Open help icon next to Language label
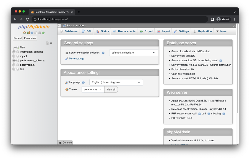This screenshot has width=250, height=159. (x=83, y=83)
